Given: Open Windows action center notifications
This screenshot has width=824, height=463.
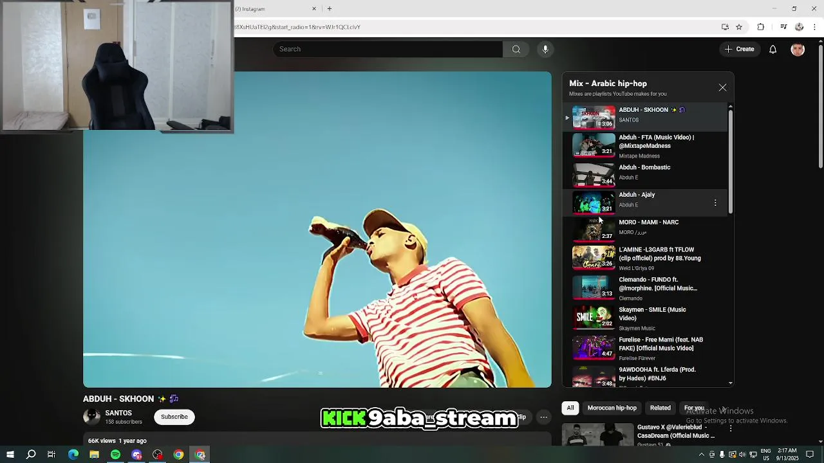Looking at the screenshot, I should click(x=810, y=455).
